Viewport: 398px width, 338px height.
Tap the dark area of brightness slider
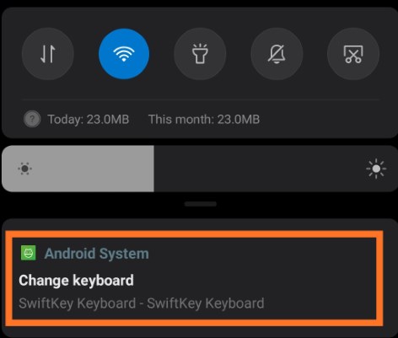pos(259,169)
